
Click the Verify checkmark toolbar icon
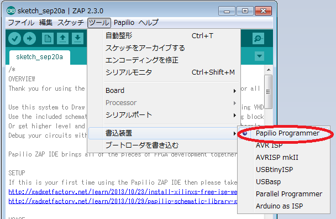pyautogui.click(x=14, y=39)
